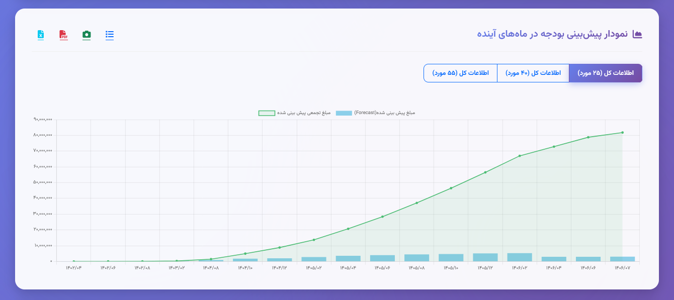Screen dimensions: 674x300
Task: Switch to اطلاعات کل (۴۰ مورد) tab
Action: (533, 73)
